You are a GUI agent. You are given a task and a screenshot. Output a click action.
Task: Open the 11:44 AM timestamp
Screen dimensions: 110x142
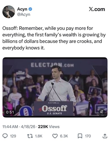coord(10,127)
